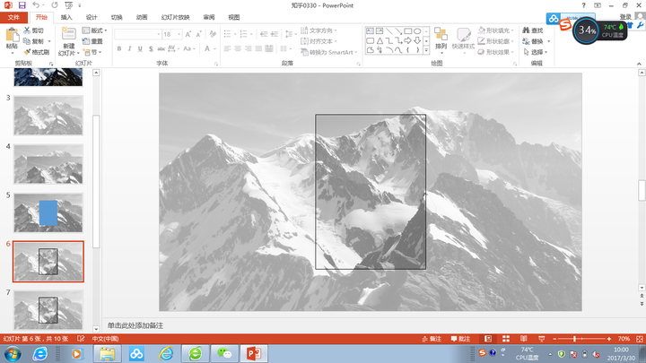Switch to the Animations (动画) tab

tap(142, 17)
